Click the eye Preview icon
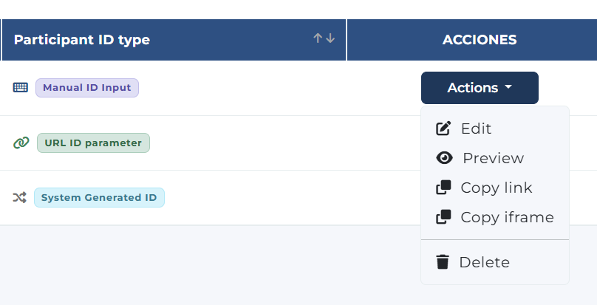597x305 pixels. [x=444, y=158]
